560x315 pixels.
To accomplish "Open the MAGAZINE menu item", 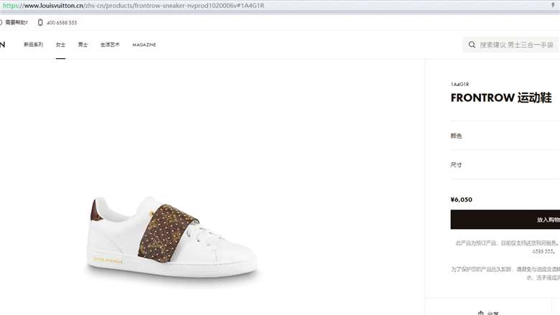I will [144, 45].
